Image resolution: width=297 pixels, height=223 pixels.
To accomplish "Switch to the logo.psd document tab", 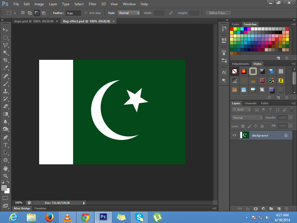I will [x=34, y=21].
